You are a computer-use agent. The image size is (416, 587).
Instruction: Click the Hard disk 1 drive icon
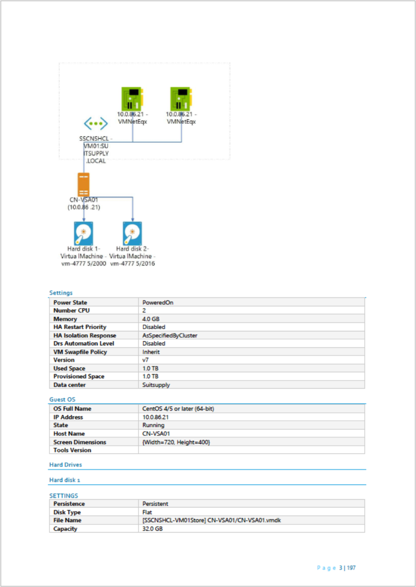[x=84, y=233]
